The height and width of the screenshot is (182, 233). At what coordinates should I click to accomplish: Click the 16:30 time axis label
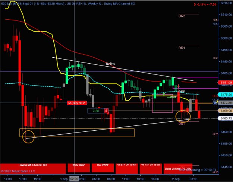click(23, 179)
